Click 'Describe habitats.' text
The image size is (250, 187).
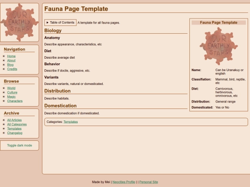click(x=56, y=98)
